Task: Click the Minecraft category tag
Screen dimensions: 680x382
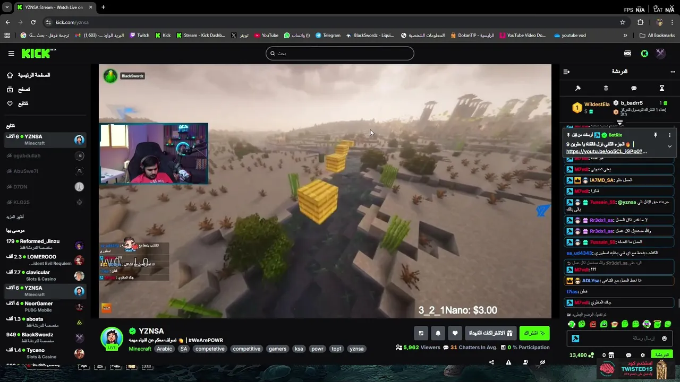Action: point(140,349)
